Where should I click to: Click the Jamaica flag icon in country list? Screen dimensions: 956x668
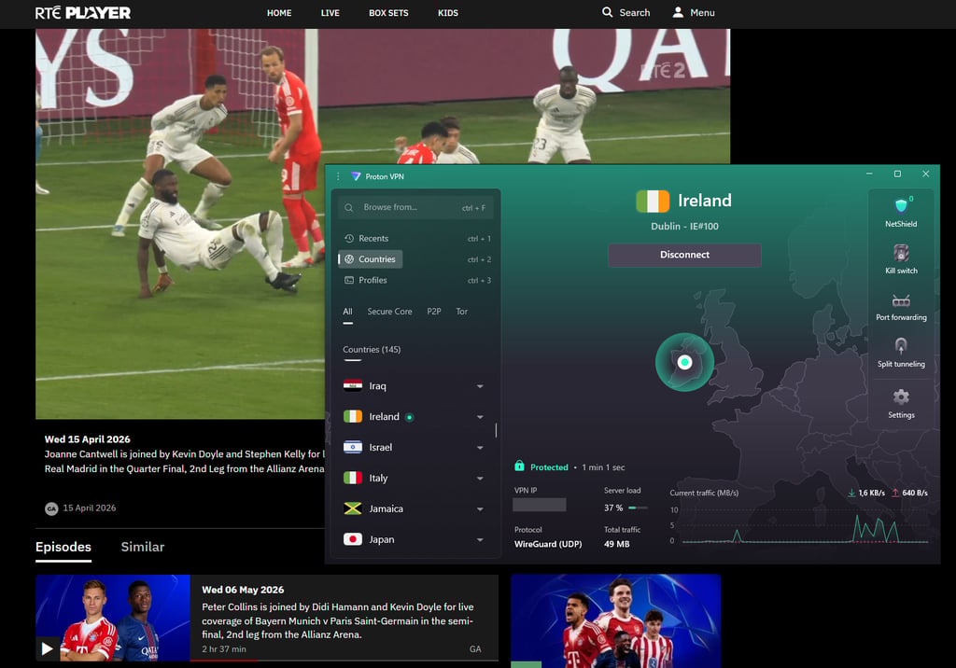[x=352, y=508]
